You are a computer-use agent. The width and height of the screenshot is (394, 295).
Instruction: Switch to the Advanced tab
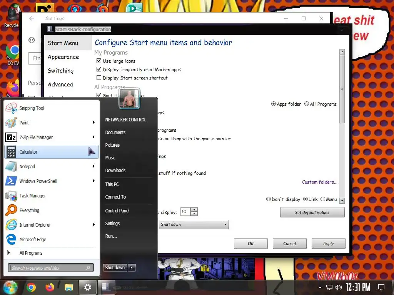point(60,85)
